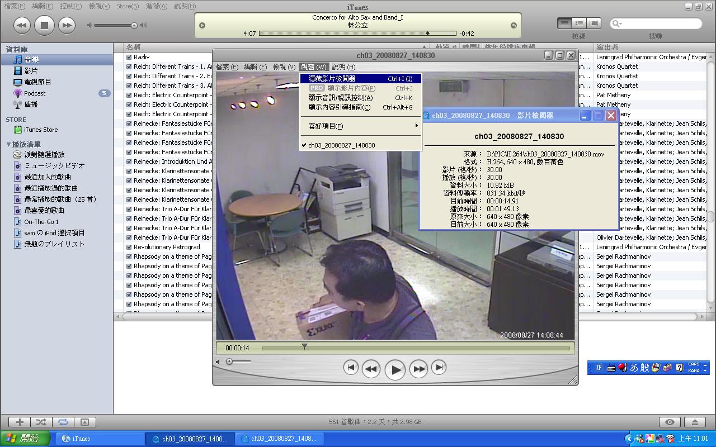
Task: Uncheck the Razliv song checkbox
Action: 129,57
